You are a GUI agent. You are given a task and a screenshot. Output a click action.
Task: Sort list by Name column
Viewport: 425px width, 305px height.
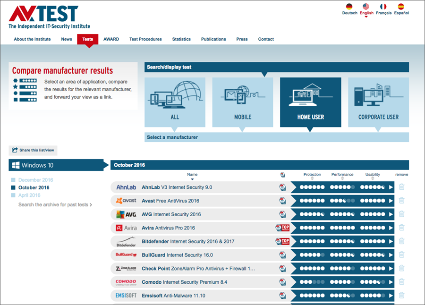click(192, 176)
